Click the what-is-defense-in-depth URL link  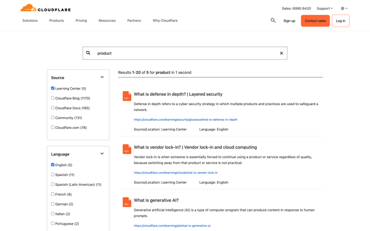(x=186, y=120)
